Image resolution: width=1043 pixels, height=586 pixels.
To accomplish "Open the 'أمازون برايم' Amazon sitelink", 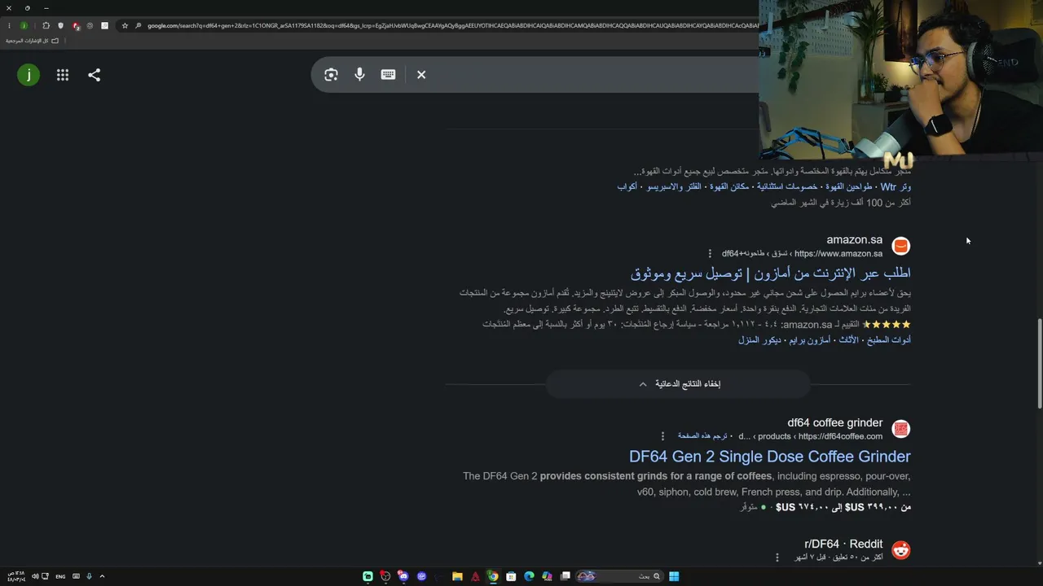I will tap(808, 340).
